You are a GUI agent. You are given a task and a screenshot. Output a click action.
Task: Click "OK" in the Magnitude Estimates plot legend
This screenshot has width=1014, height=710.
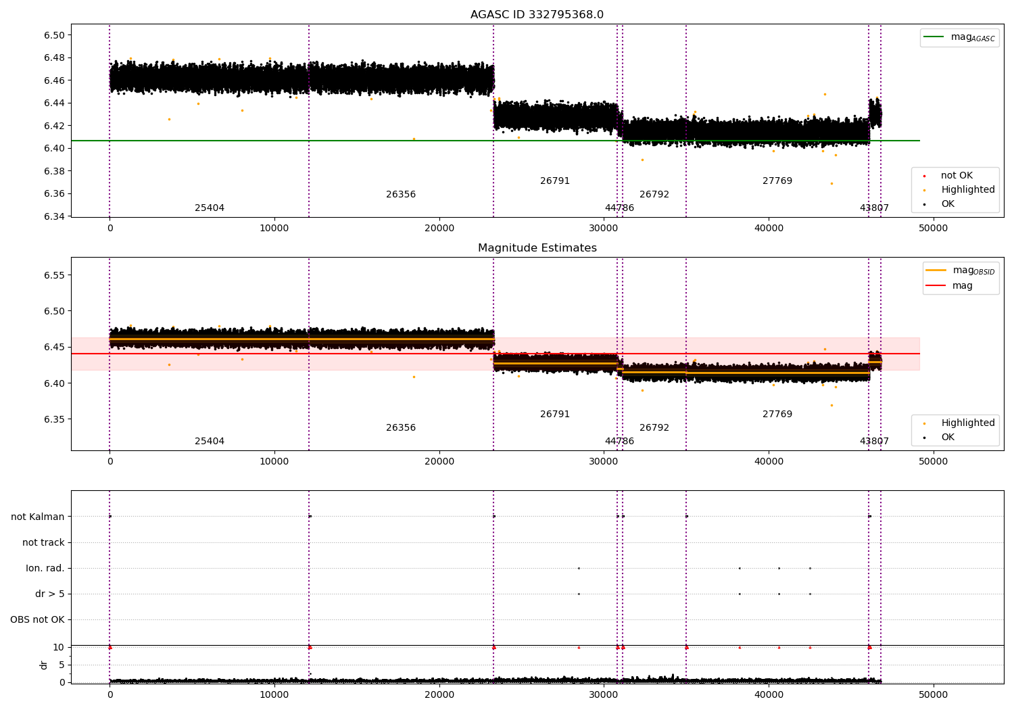click(948, 437)
